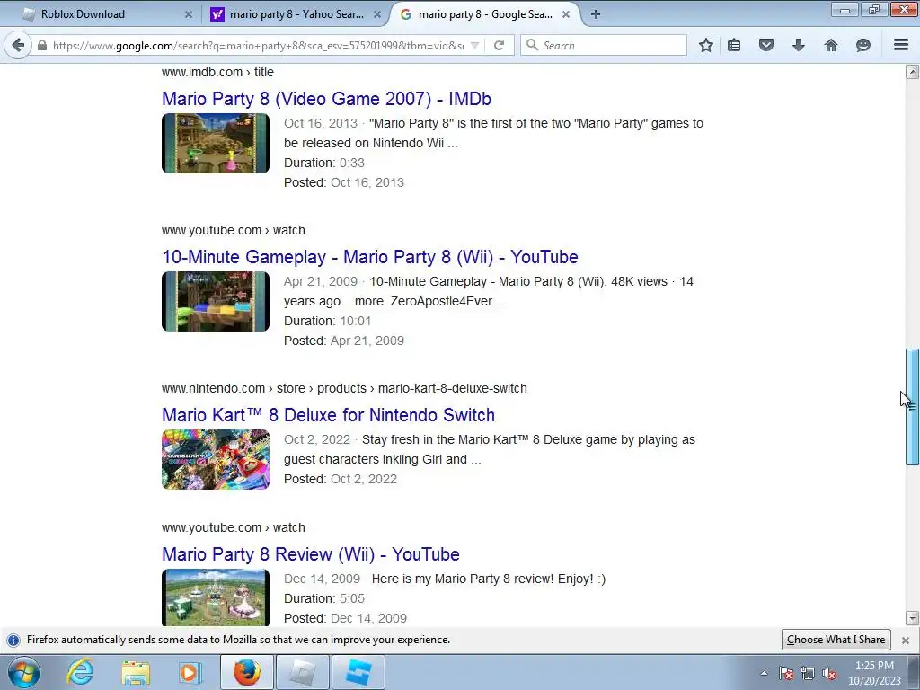This screenshot has height=690, width=920.
Task: Click Choose What I Share button
Action: (x=836, y=640)
